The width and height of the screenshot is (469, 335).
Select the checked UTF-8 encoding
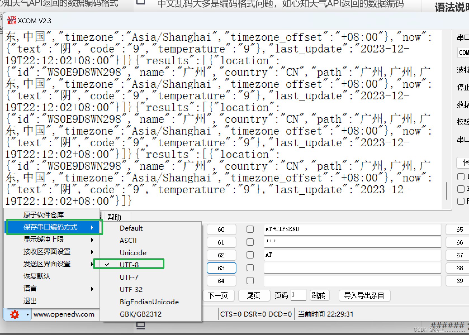click(129, 265)
